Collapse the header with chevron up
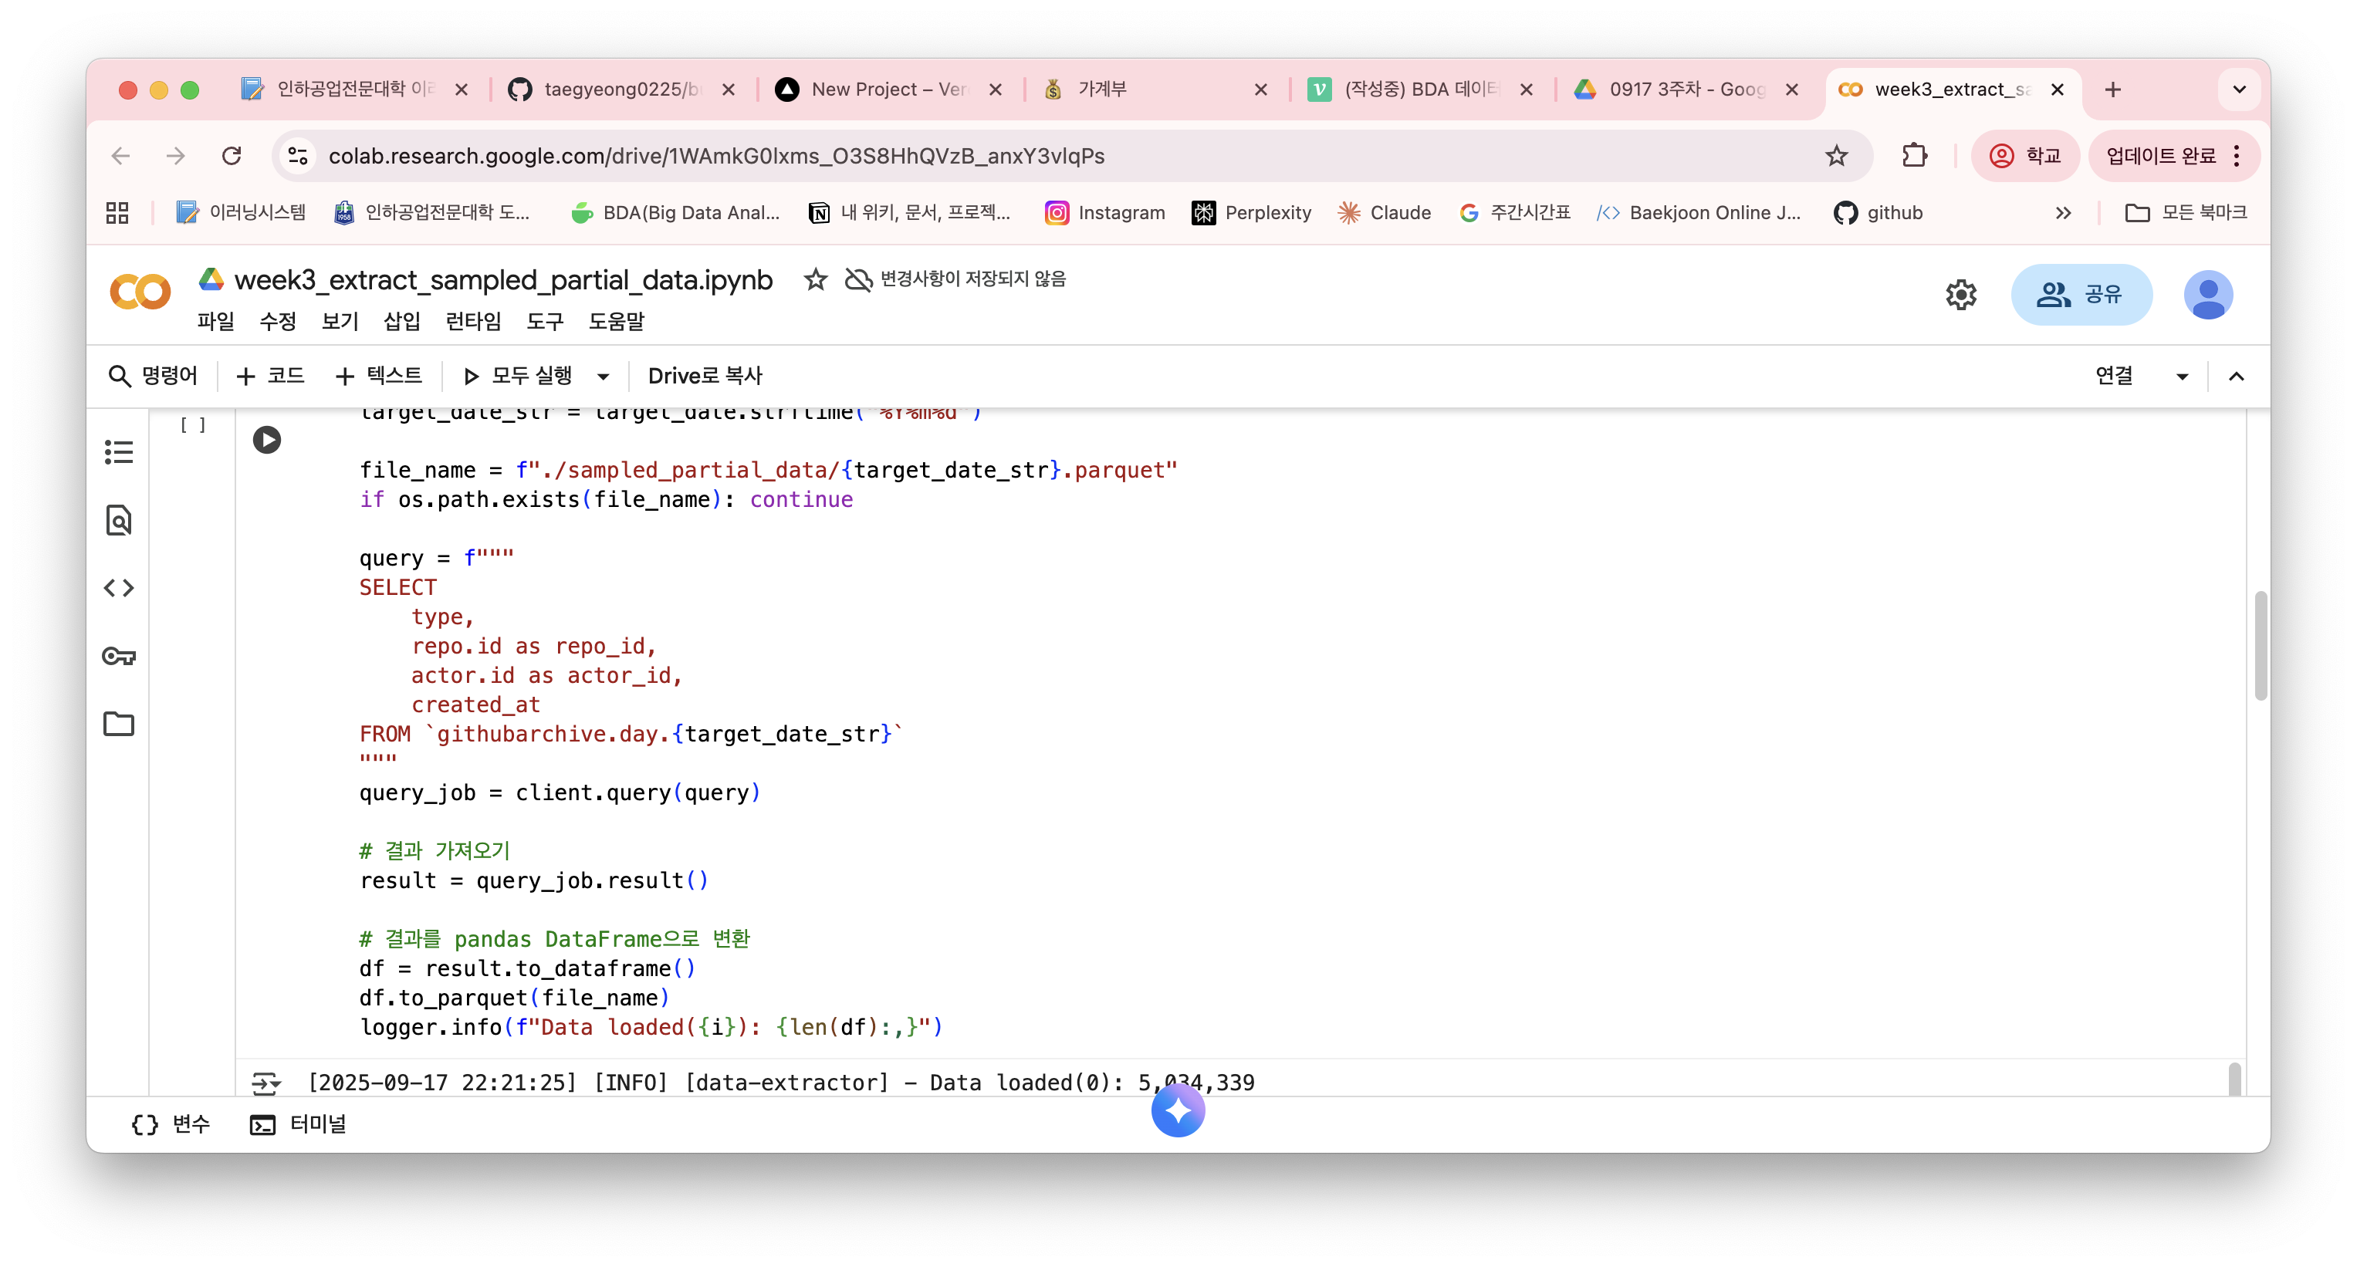 tap(2237, 376)
